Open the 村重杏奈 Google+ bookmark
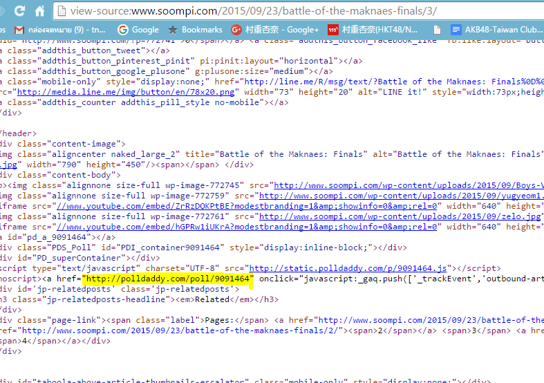 [x=275, y=30]
